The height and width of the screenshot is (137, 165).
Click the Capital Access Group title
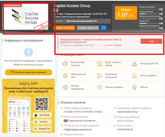(72, 6)
